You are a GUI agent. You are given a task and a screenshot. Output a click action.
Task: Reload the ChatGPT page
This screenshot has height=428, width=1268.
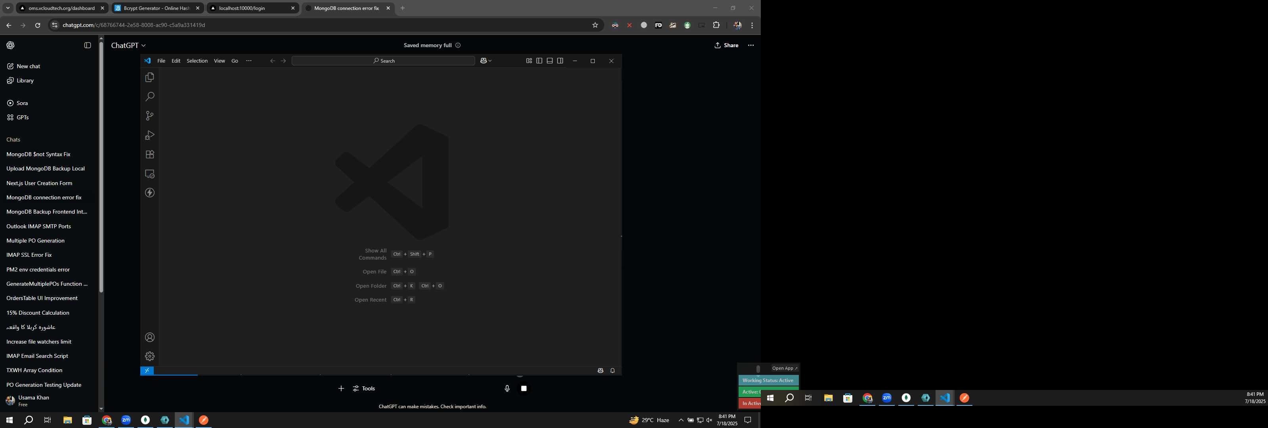pyautogui.click(x=37, y=25)
